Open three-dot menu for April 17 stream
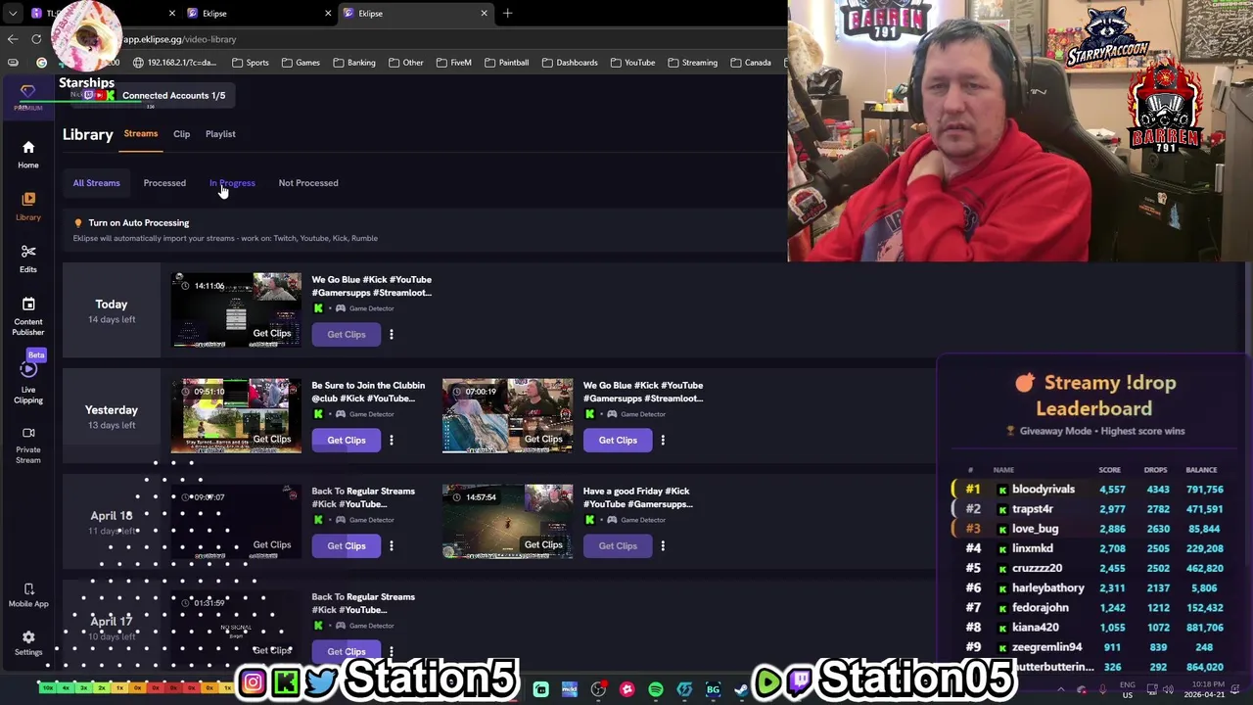 pyautogui.click(x=391, y=651)
